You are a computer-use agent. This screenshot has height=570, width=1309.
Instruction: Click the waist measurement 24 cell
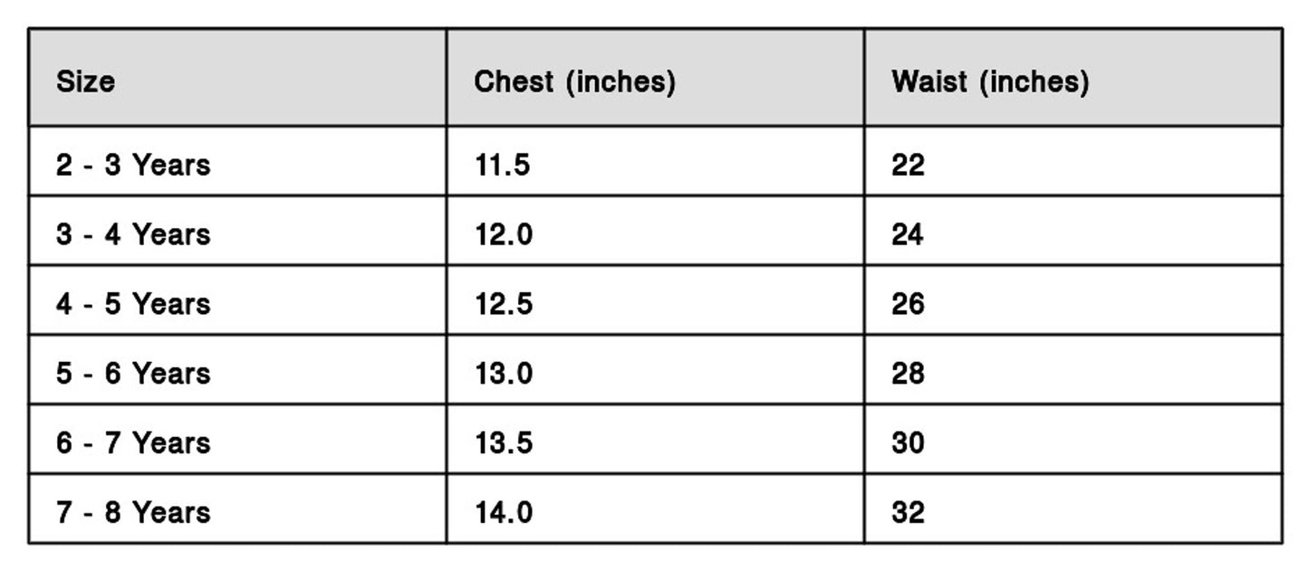pyautogui.click(x=908, y=234)
